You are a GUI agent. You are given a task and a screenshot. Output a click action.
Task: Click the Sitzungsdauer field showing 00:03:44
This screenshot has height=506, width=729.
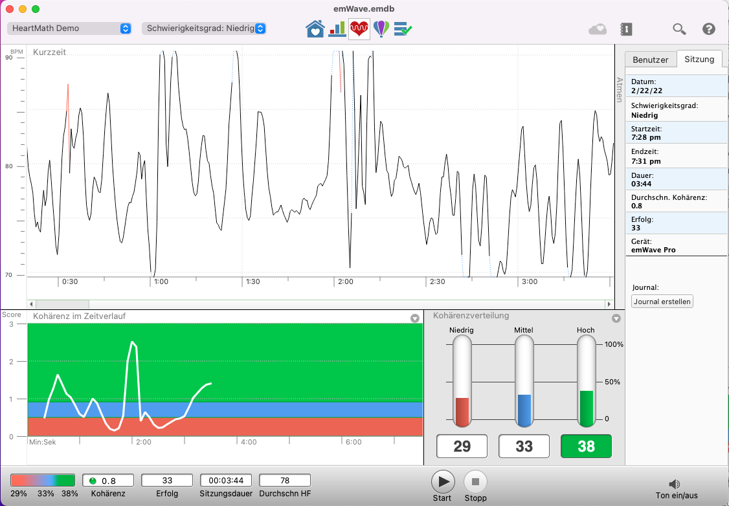(226, 481)
